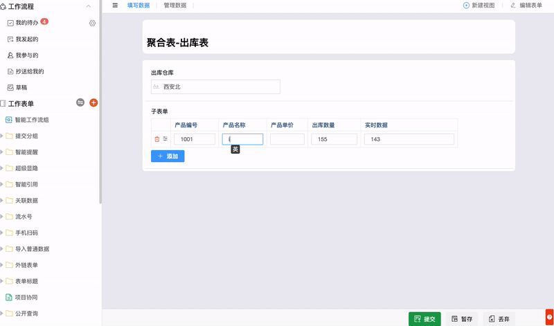Screen dimensions: 554x326
Task: Expand the 智能引用 folder
Action: pos(2,184)
